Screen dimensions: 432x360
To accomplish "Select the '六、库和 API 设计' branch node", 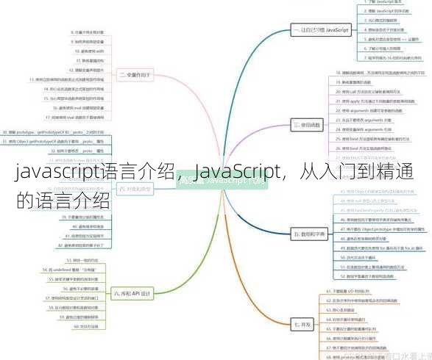I will pos(132,293).
